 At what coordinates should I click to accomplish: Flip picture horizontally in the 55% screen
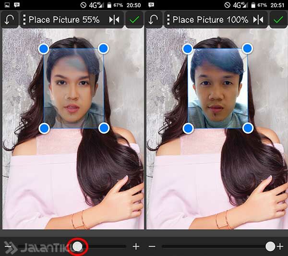[x=114, y=20]
